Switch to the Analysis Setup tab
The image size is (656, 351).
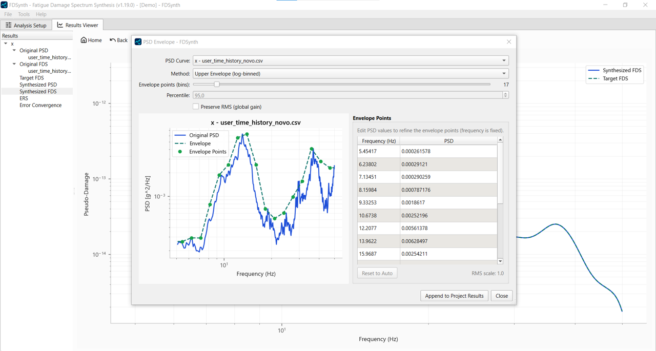click(26, 25)
